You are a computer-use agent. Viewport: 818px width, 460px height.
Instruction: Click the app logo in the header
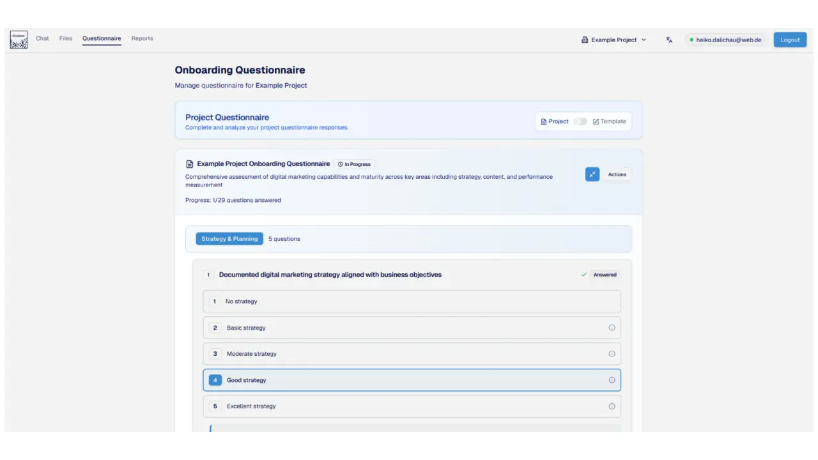(x=19, y=40)
